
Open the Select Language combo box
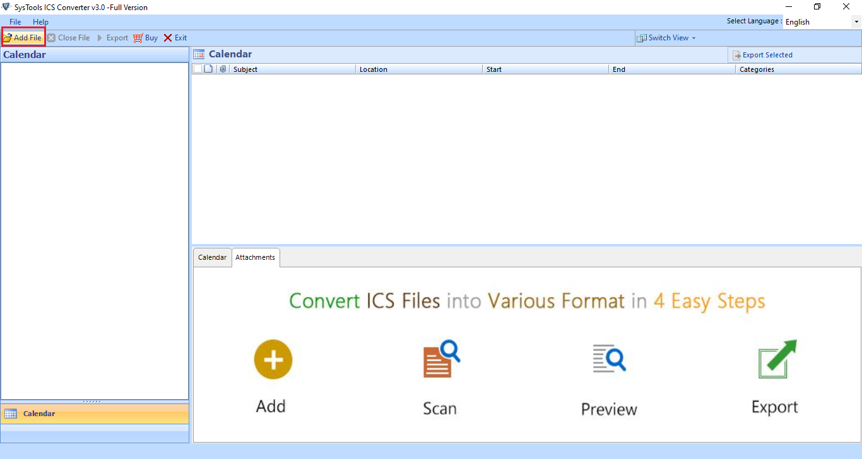pos(822,22)
